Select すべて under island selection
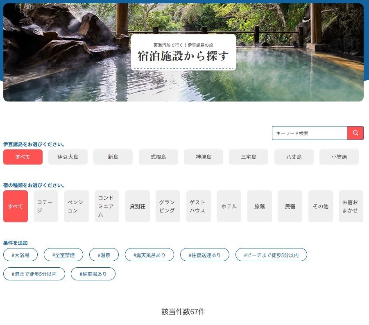369x325 pixels. (x=23, y=157)
